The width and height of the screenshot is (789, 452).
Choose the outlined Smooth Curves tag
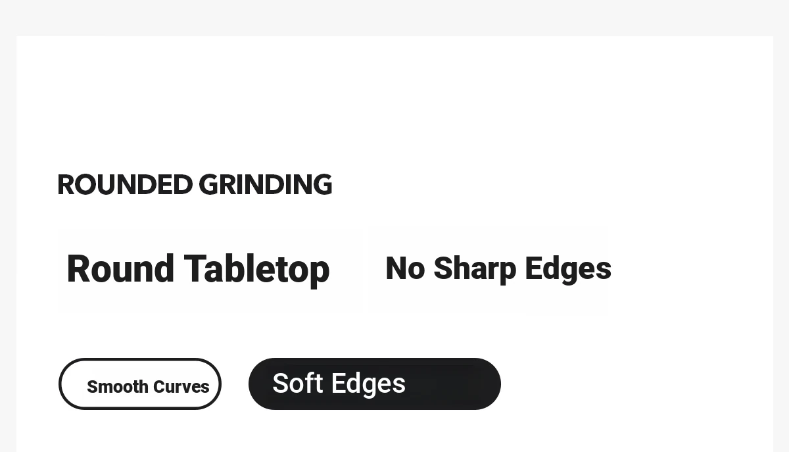(x=140, y=384)
